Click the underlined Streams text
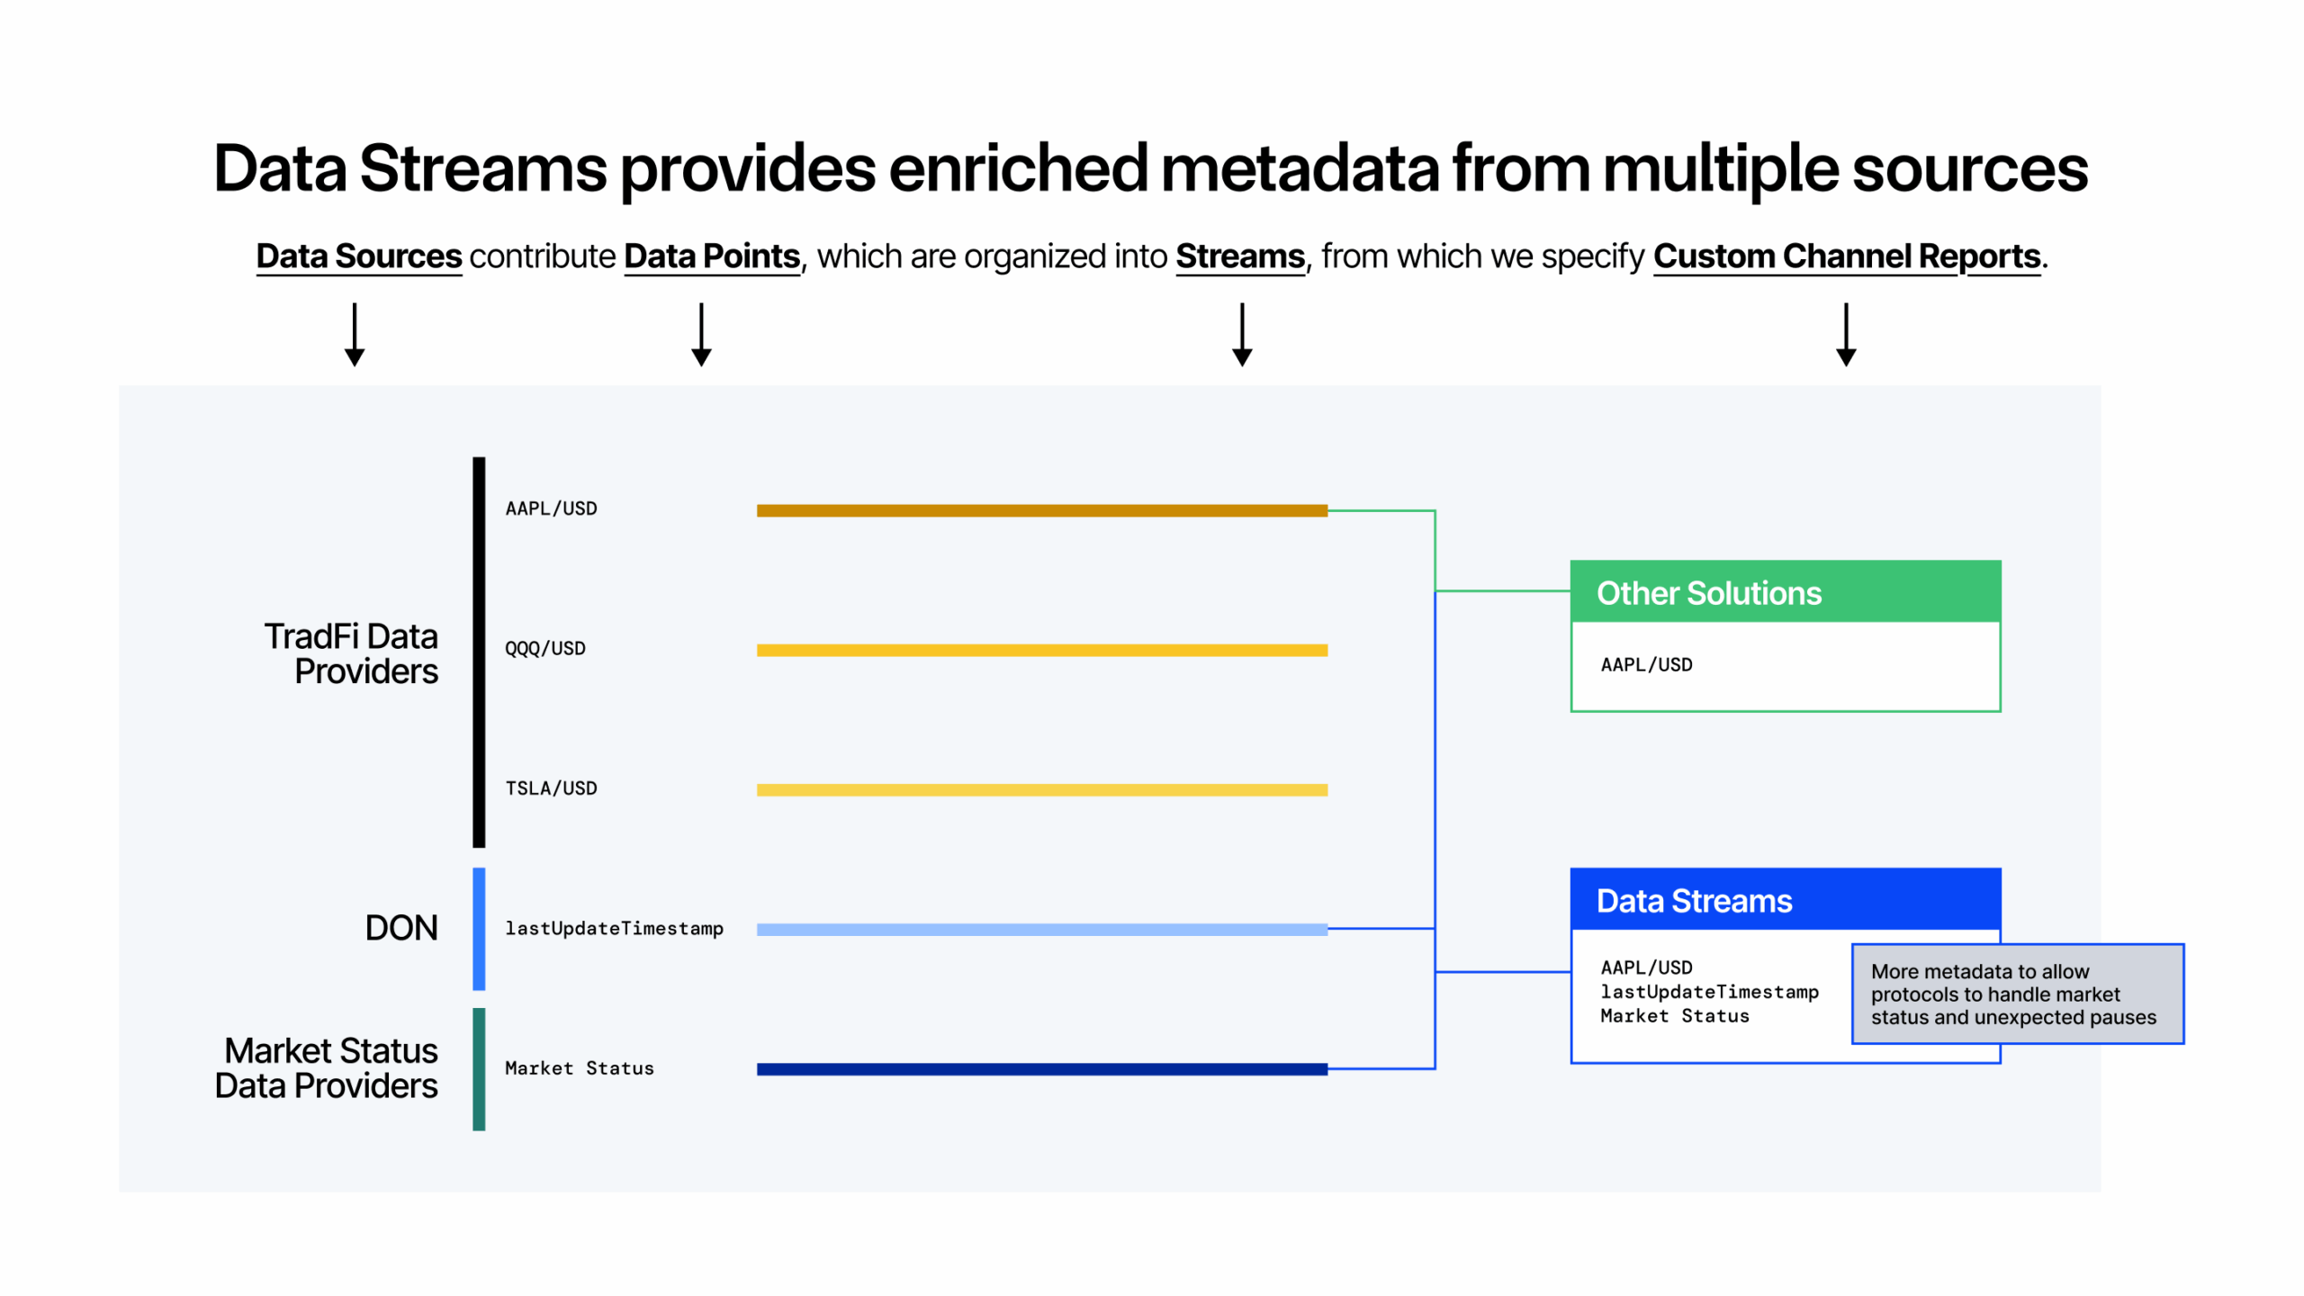 (1240, 256)
